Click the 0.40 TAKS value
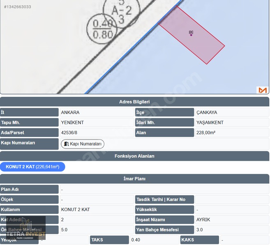The height and width of the screenshot is (246, 277). [x=155, y=240]
